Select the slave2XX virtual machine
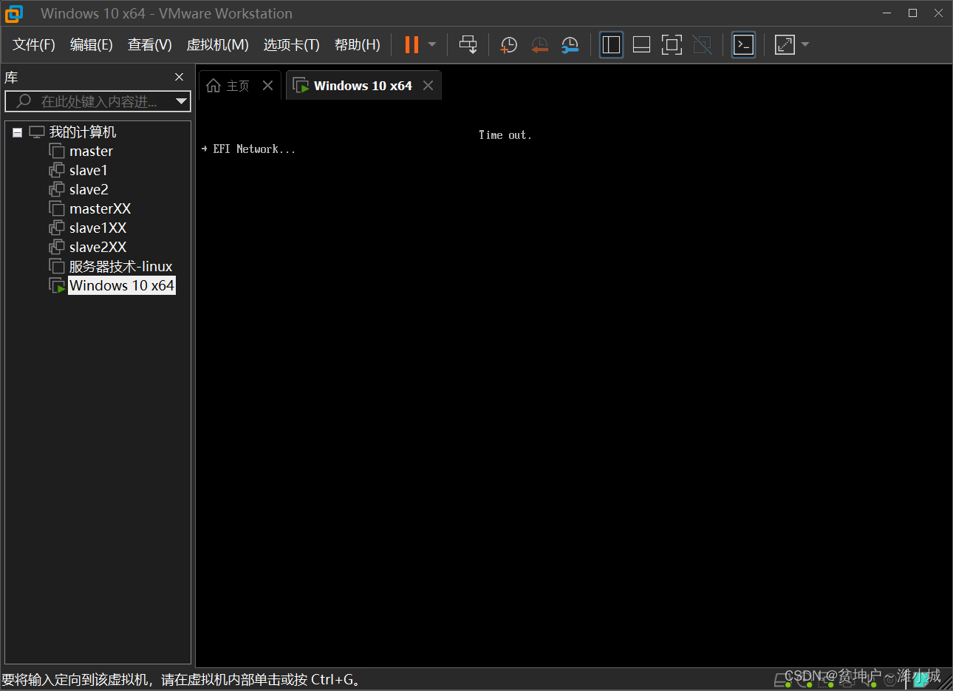 (x=98, y=247)
